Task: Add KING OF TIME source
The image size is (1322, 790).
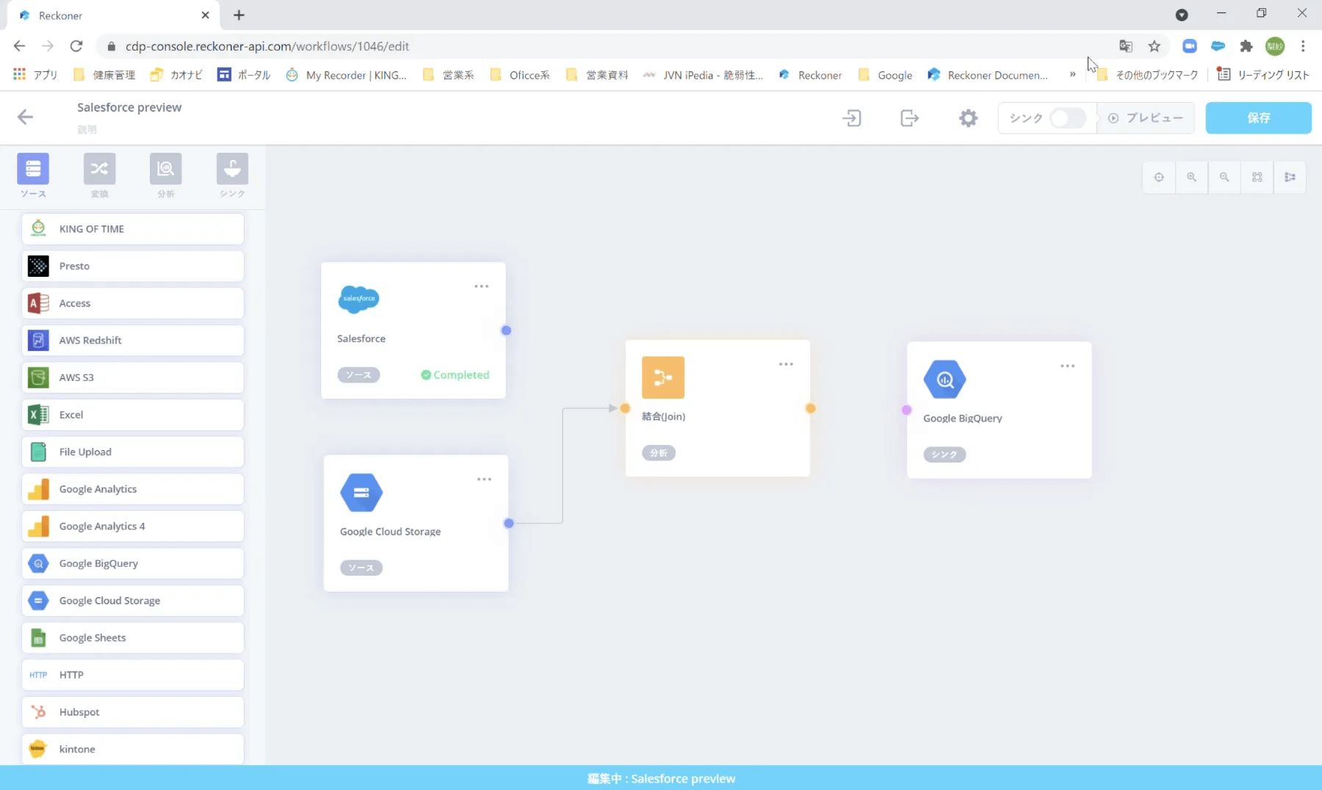Action: 133,229
